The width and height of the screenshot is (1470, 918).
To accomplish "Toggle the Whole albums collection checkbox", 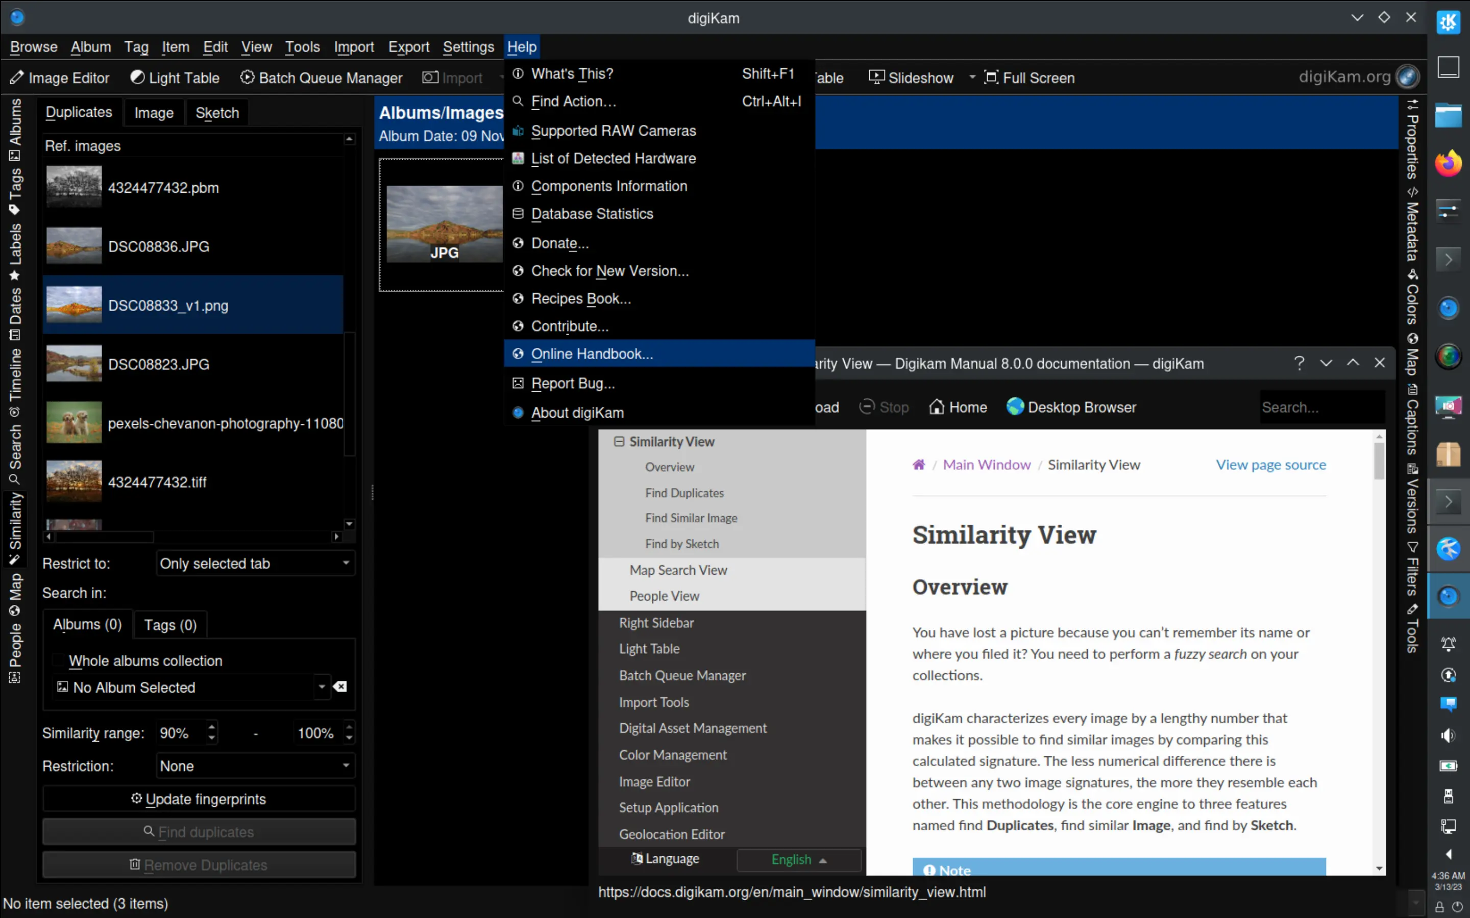I will 59,660.
